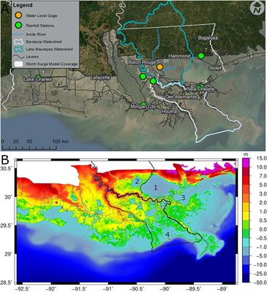The height and width of the screenshot is (292, 267).
Task: Click the 'Lafayette' city label
Action: 101,77
